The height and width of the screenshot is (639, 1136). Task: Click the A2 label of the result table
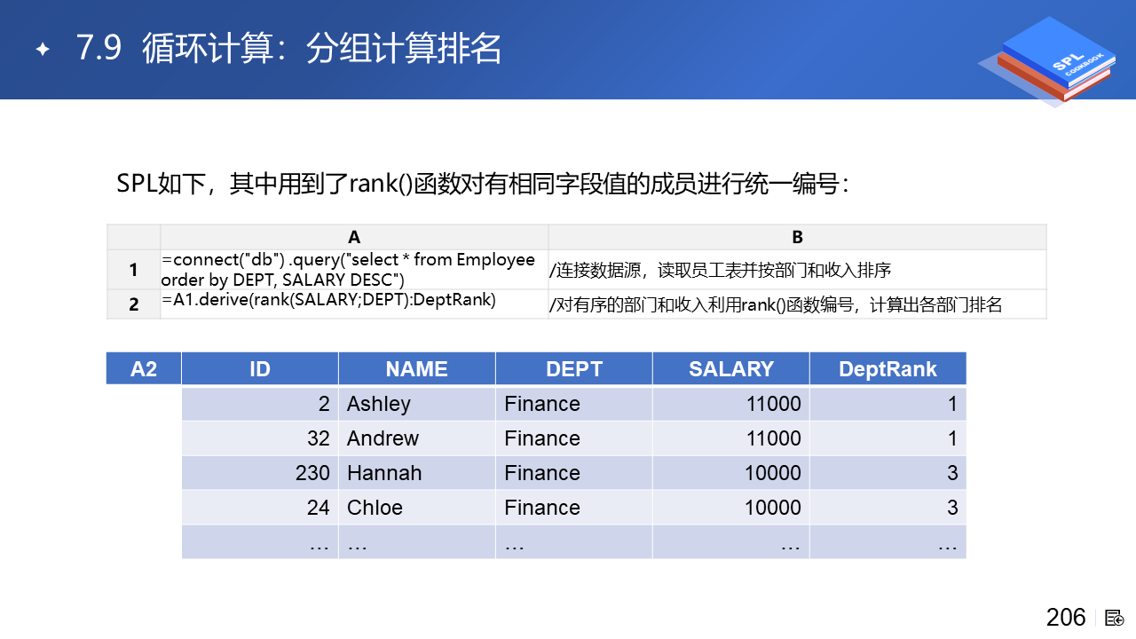(144, 368)
